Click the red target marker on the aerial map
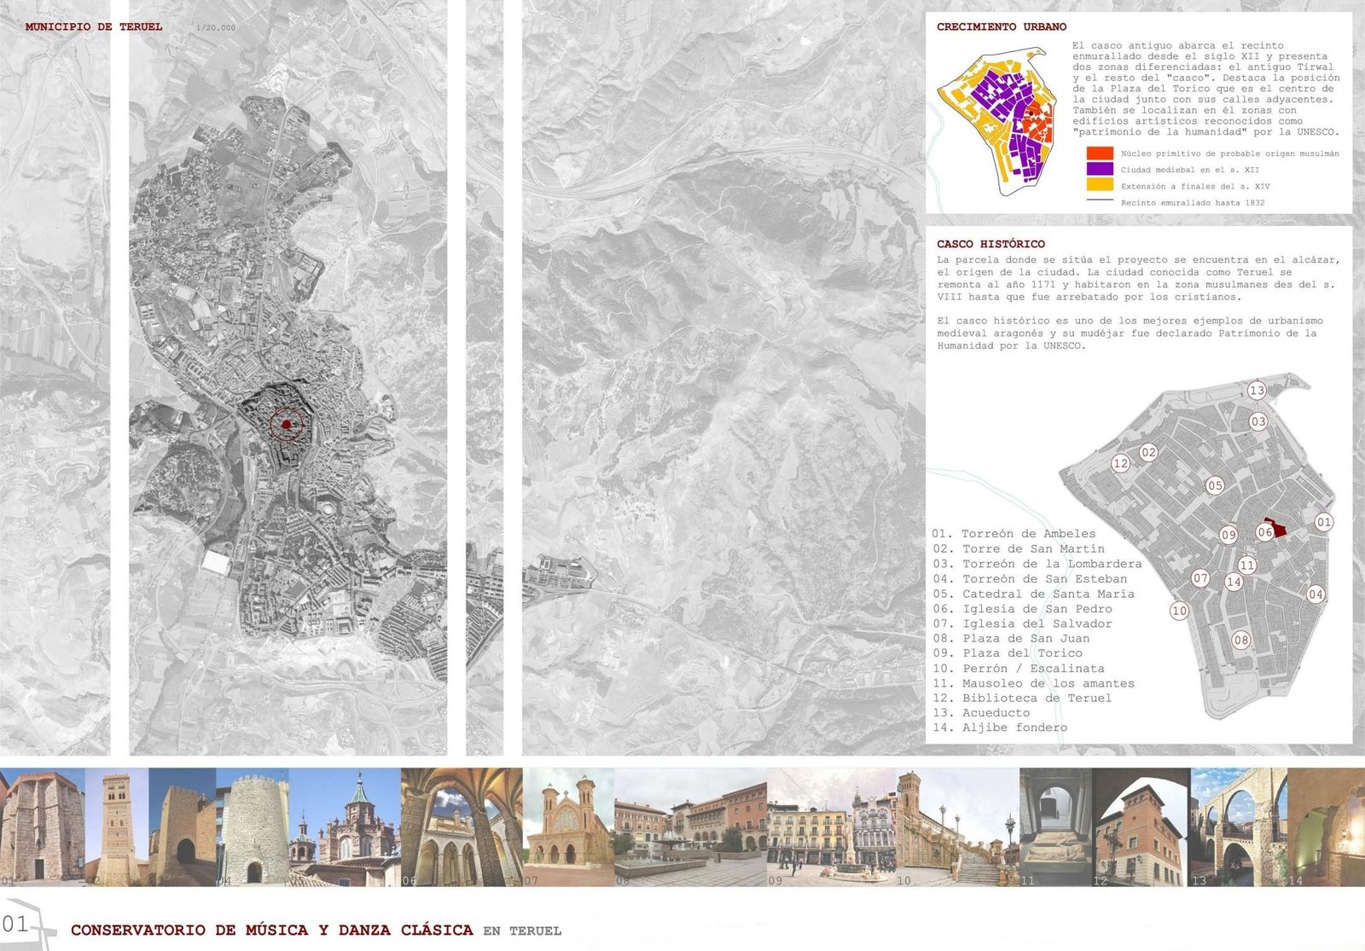The height and width of the screenshot is (951, 1365). [286, 424]
